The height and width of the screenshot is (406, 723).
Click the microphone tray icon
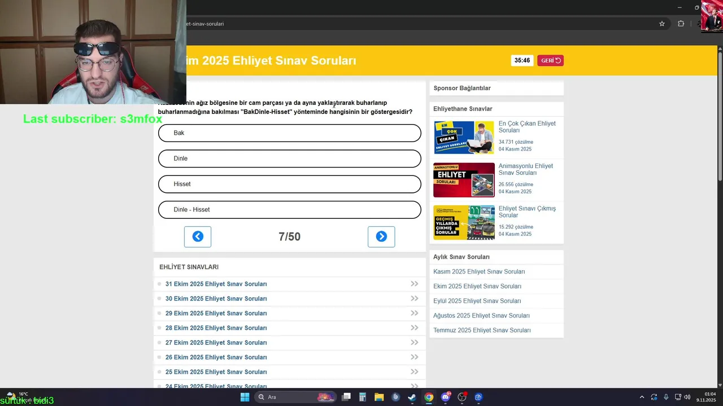[666, 397]
